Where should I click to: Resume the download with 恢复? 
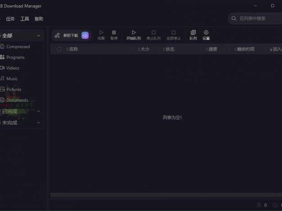(x=101, y=35)
